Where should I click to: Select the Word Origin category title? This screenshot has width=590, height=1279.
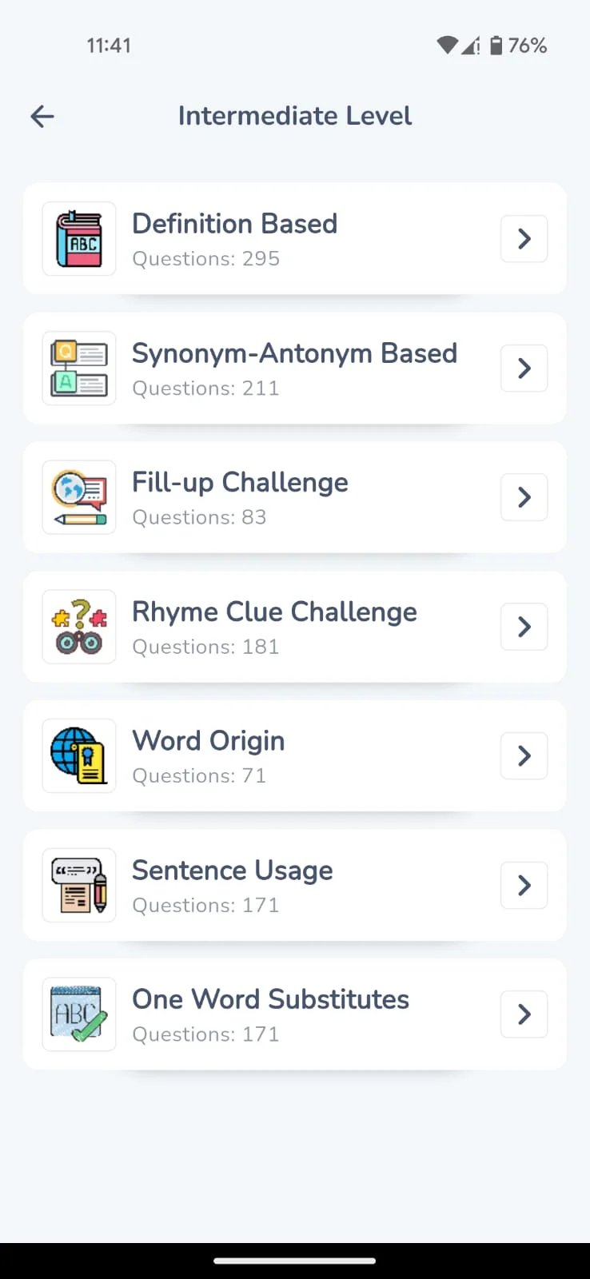208,741
